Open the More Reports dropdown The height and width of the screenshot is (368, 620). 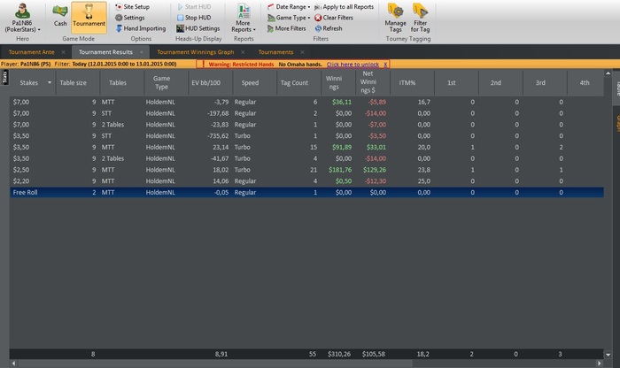click(x=244, y=19)
